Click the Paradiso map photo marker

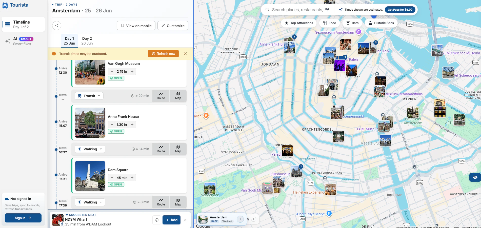pyautogui.click(x=287, y=151)
